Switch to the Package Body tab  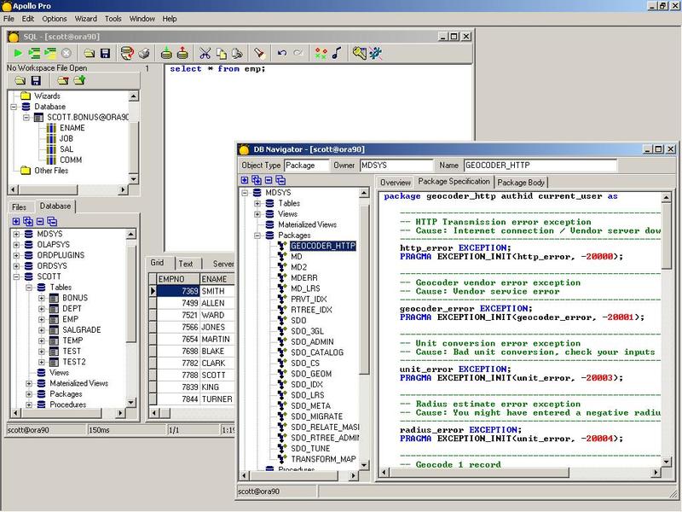[x=521, y=183]
